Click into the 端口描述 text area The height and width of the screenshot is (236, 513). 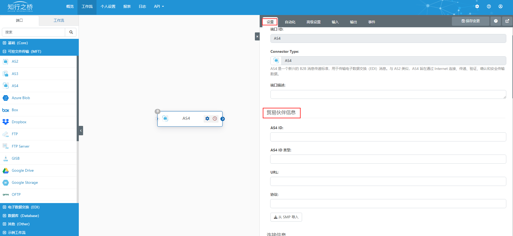coord(388,94)
